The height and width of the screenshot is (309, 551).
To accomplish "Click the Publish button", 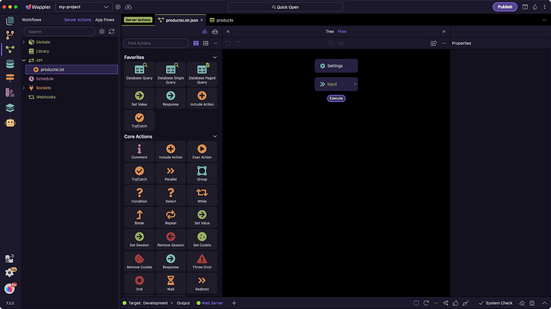I will [505, 7].
